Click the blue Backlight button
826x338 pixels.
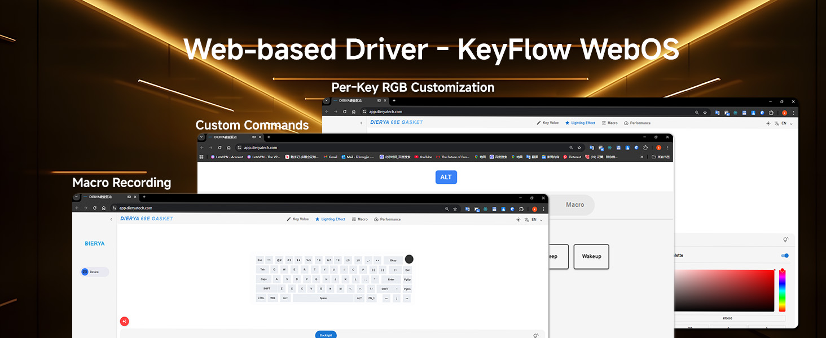click(x=326, y=335)
